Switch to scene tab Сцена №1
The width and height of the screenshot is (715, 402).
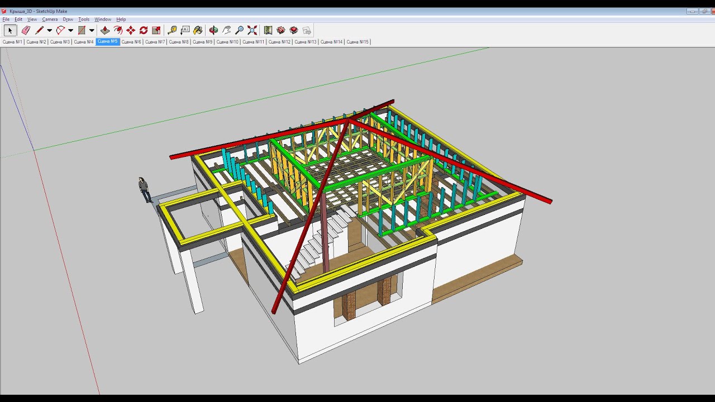pos(12,42)
